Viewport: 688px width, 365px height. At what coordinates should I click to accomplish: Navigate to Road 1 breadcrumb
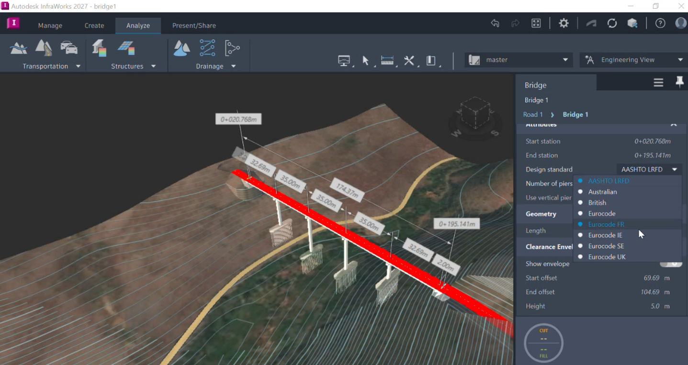533,114
